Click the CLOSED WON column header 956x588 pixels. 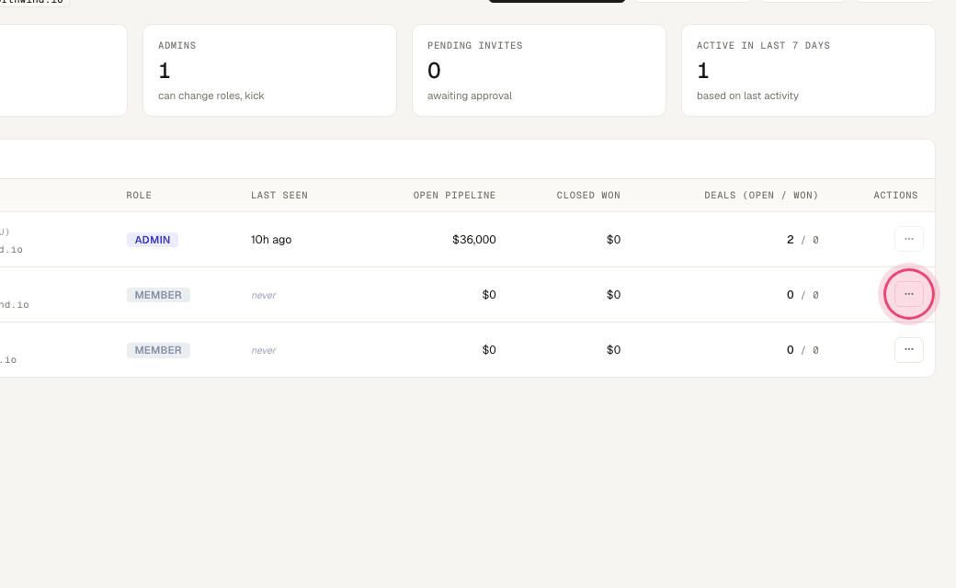(x=588, y=195)
